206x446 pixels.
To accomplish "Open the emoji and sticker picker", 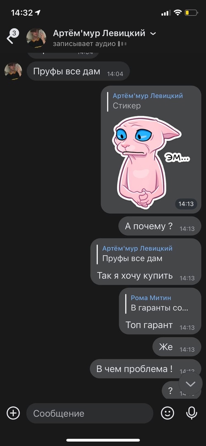I will (167, 413).
